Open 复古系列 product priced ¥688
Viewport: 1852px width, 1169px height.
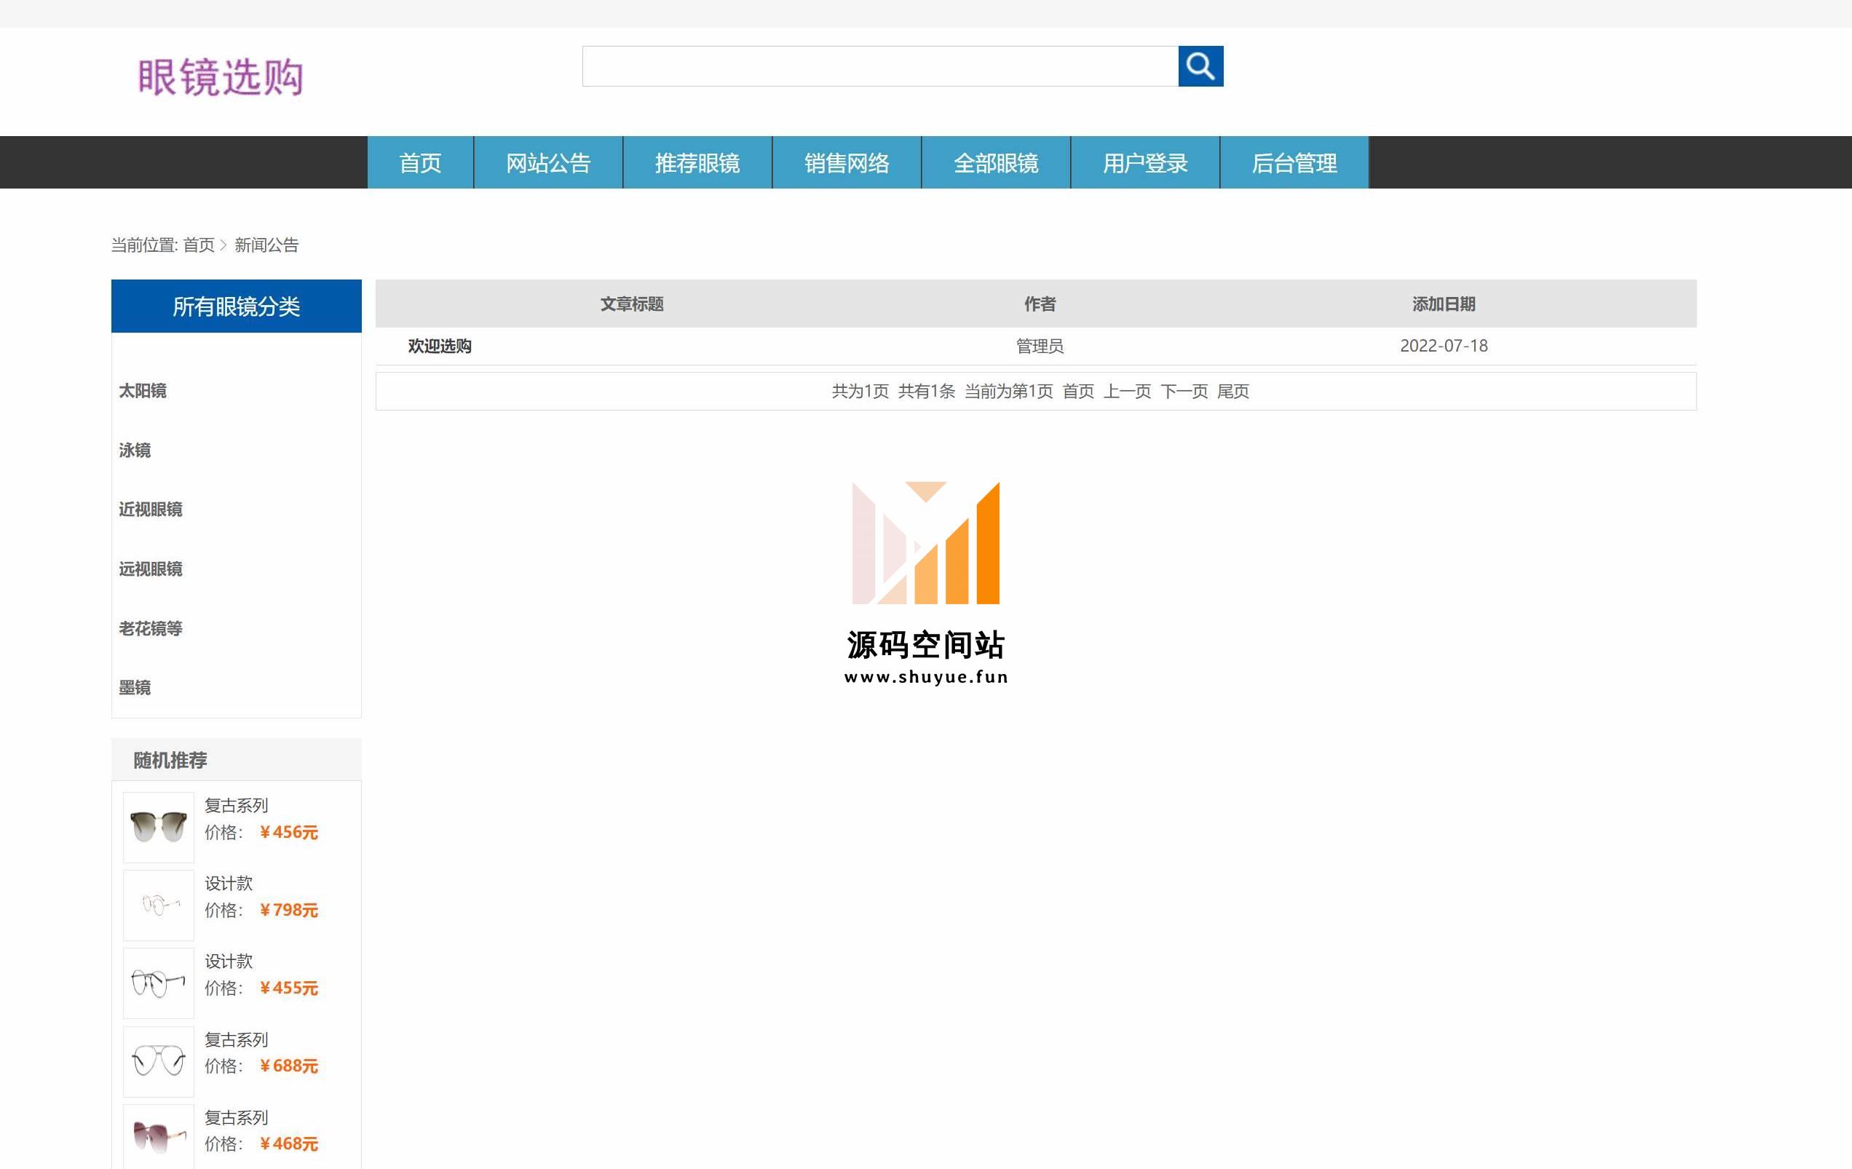(237, 1039)
